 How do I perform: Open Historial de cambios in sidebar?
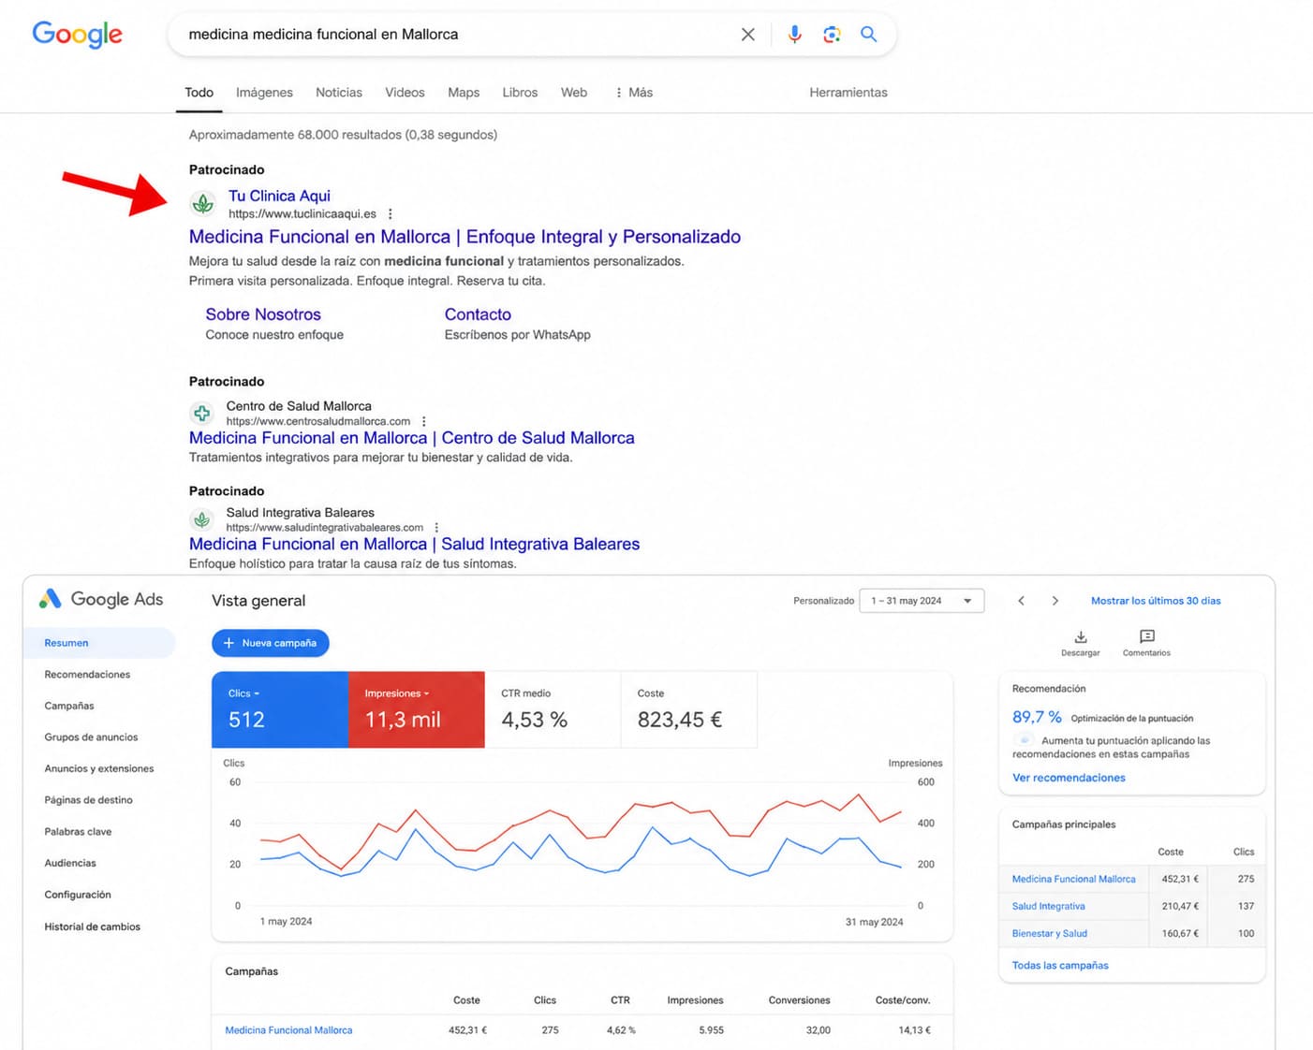tap(92, 926)
